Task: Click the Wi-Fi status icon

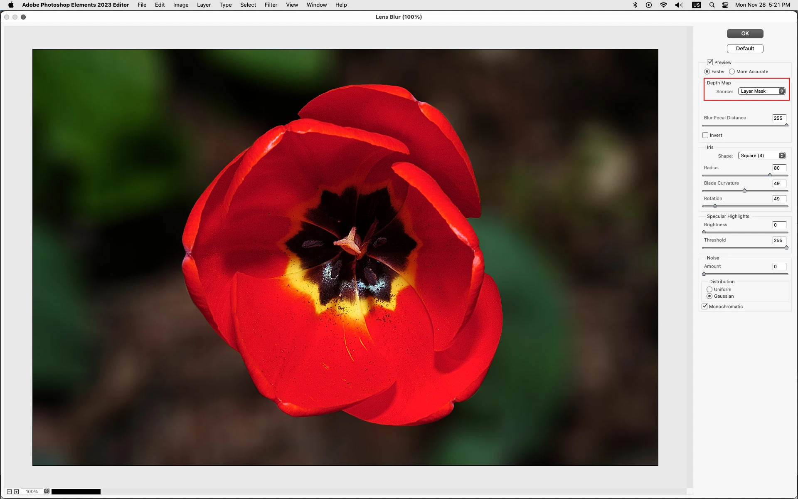Action: (x=663, y=5)
